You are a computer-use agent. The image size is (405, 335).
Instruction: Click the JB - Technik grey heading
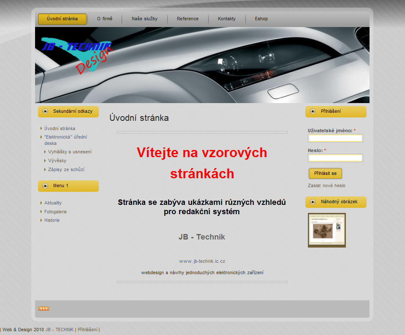pos(202,237)
